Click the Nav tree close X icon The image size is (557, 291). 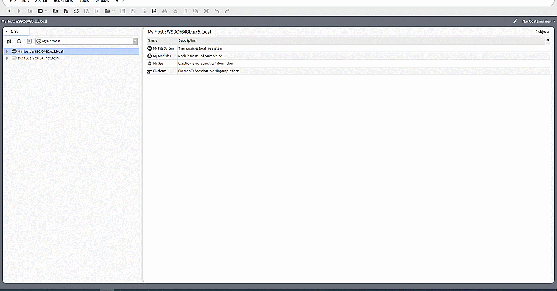[29, 41]
